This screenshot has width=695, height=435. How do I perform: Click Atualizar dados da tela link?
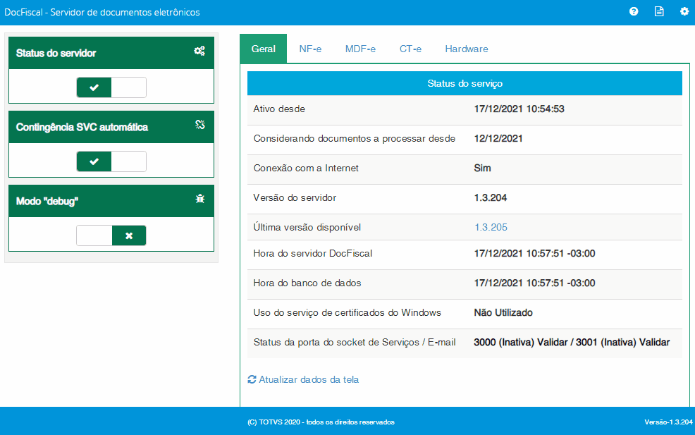coord(309,379)
